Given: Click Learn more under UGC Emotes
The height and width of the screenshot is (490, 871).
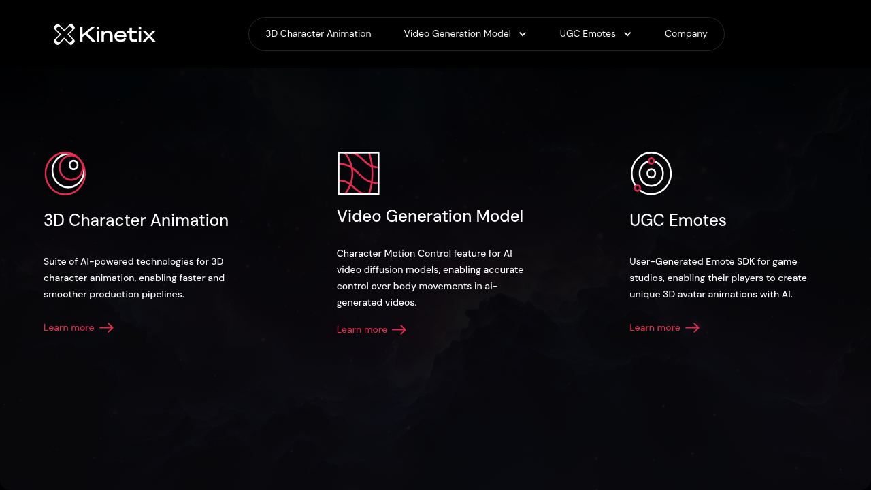Looking at the screenshot, I should (x=655, y=327).
